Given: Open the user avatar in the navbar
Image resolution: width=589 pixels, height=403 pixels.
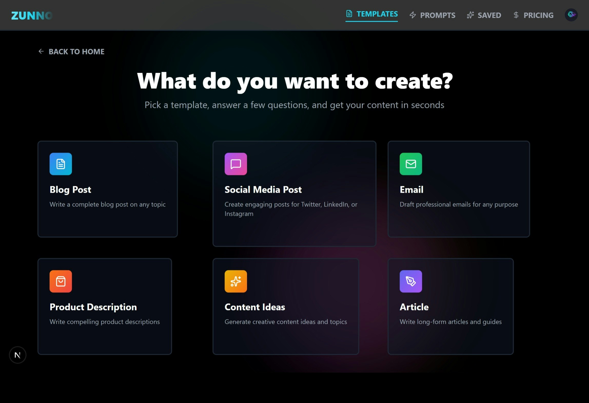Looking at the screenshot, I should point(571,15).
